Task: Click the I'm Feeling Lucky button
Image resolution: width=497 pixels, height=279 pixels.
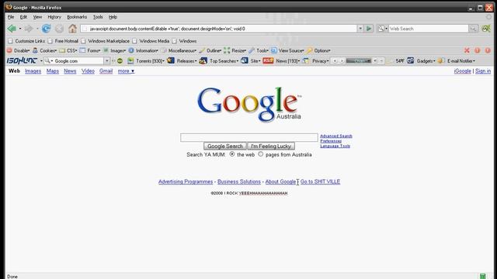Action: 271,146
